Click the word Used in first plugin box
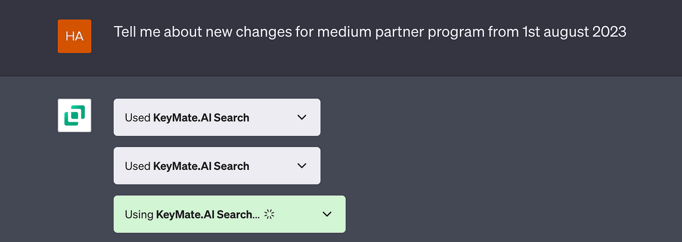Screen dimensions: 682x242 137,117
